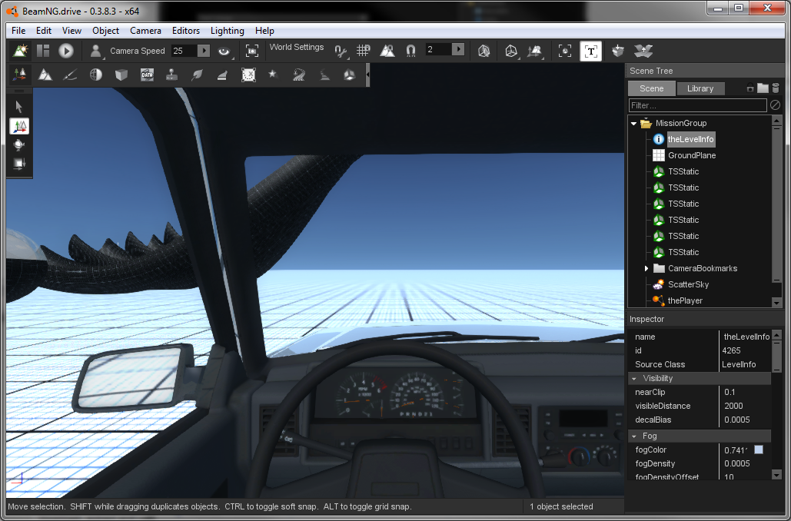Click the make prefab box icon
Screen dimensions: 791x521
click(618, 51)
